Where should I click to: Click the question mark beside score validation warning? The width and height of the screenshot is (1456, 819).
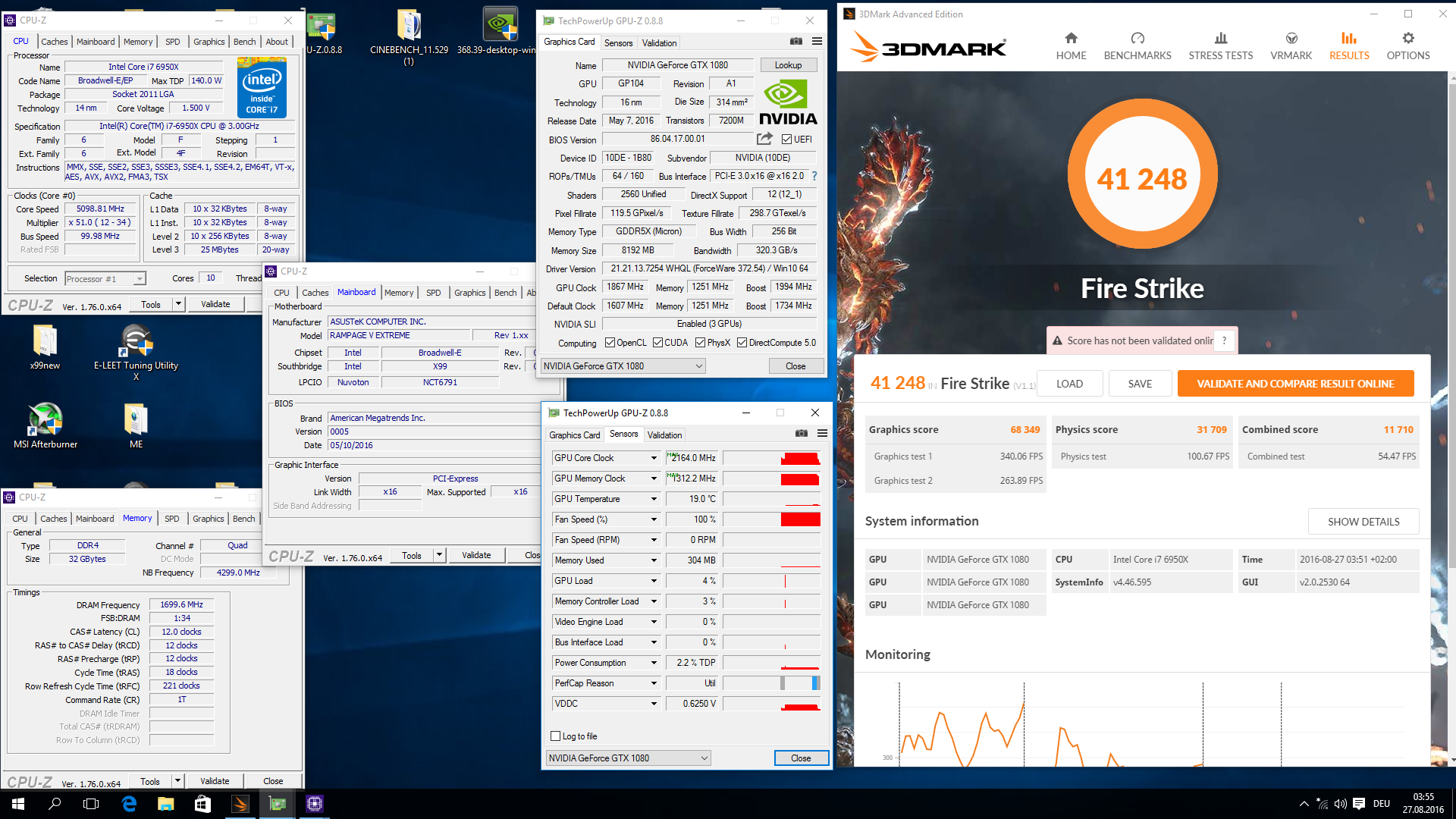pyautogui.click(x=1224, y=340)
